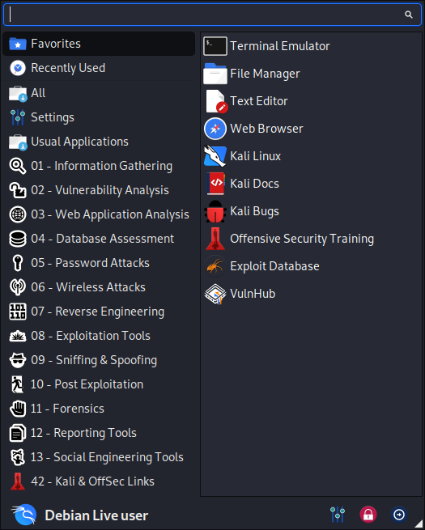The image size is (425, 530).
Task: Open the Recently Used category
Action: click(99, 68)
